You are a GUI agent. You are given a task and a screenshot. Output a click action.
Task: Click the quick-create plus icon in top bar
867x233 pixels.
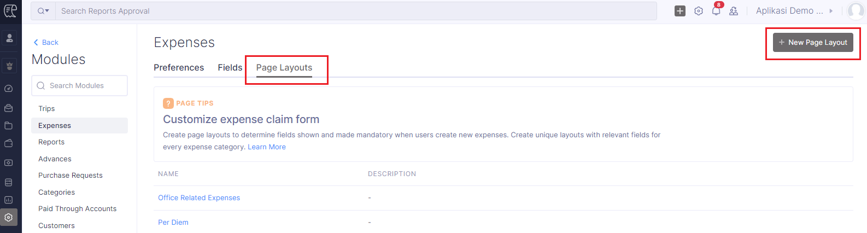click(680, 11)
